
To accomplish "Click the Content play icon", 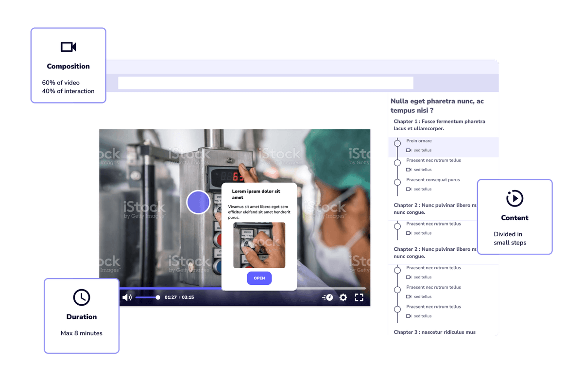I will [514, 198].
